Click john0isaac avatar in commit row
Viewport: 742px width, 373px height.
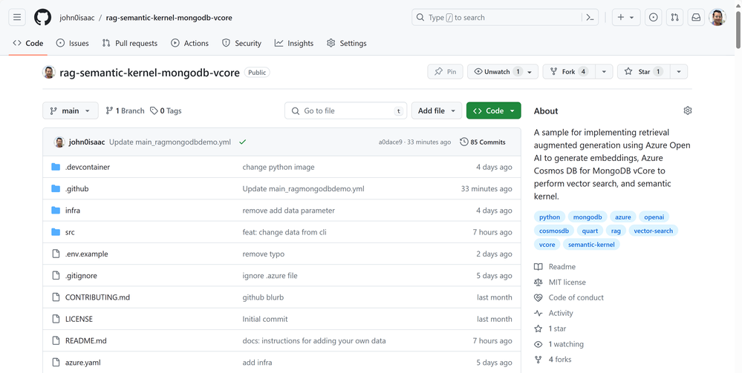(59, 142)
